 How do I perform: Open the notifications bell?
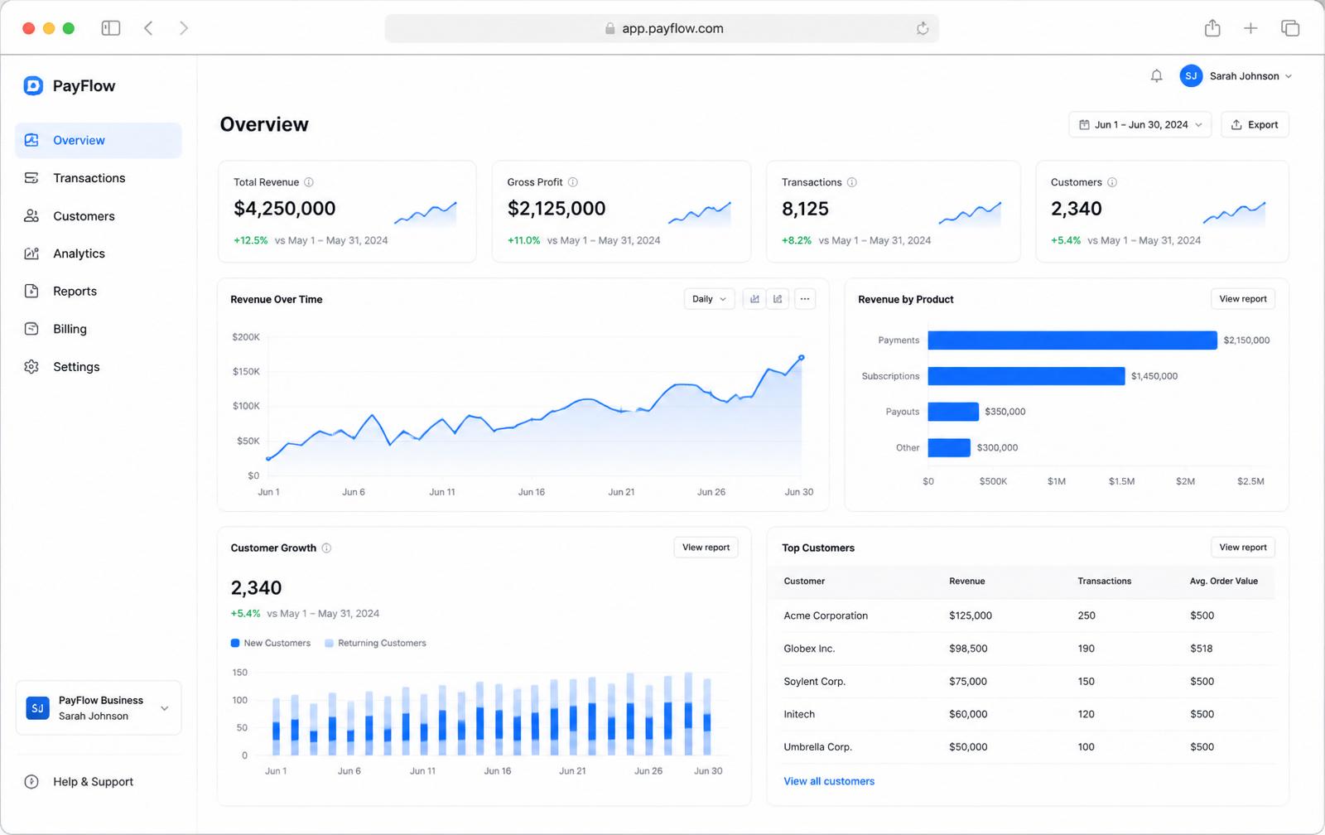(x=1156, y=76)
